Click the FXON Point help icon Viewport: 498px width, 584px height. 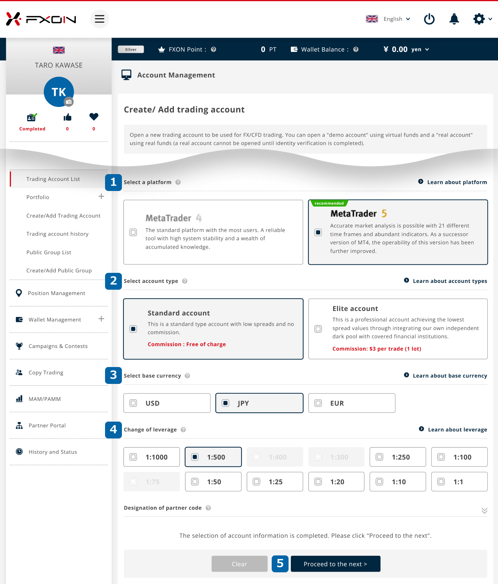coord(213,49)
